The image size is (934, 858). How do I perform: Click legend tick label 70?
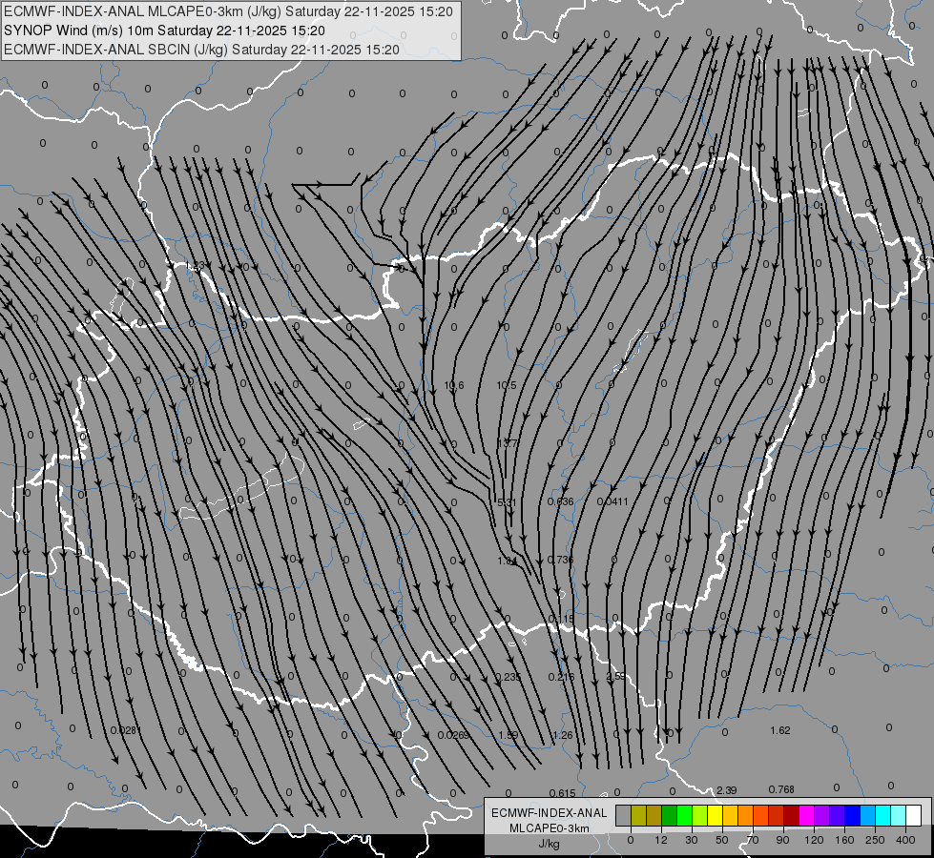(x=753, y=840)
